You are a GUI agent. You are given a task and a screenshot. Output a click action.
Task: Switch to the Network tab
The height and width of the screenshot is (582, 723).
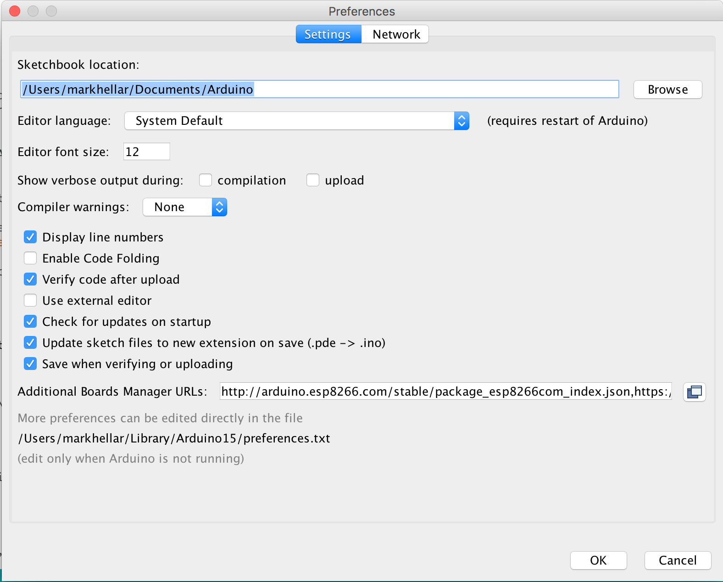coord(395,34)
